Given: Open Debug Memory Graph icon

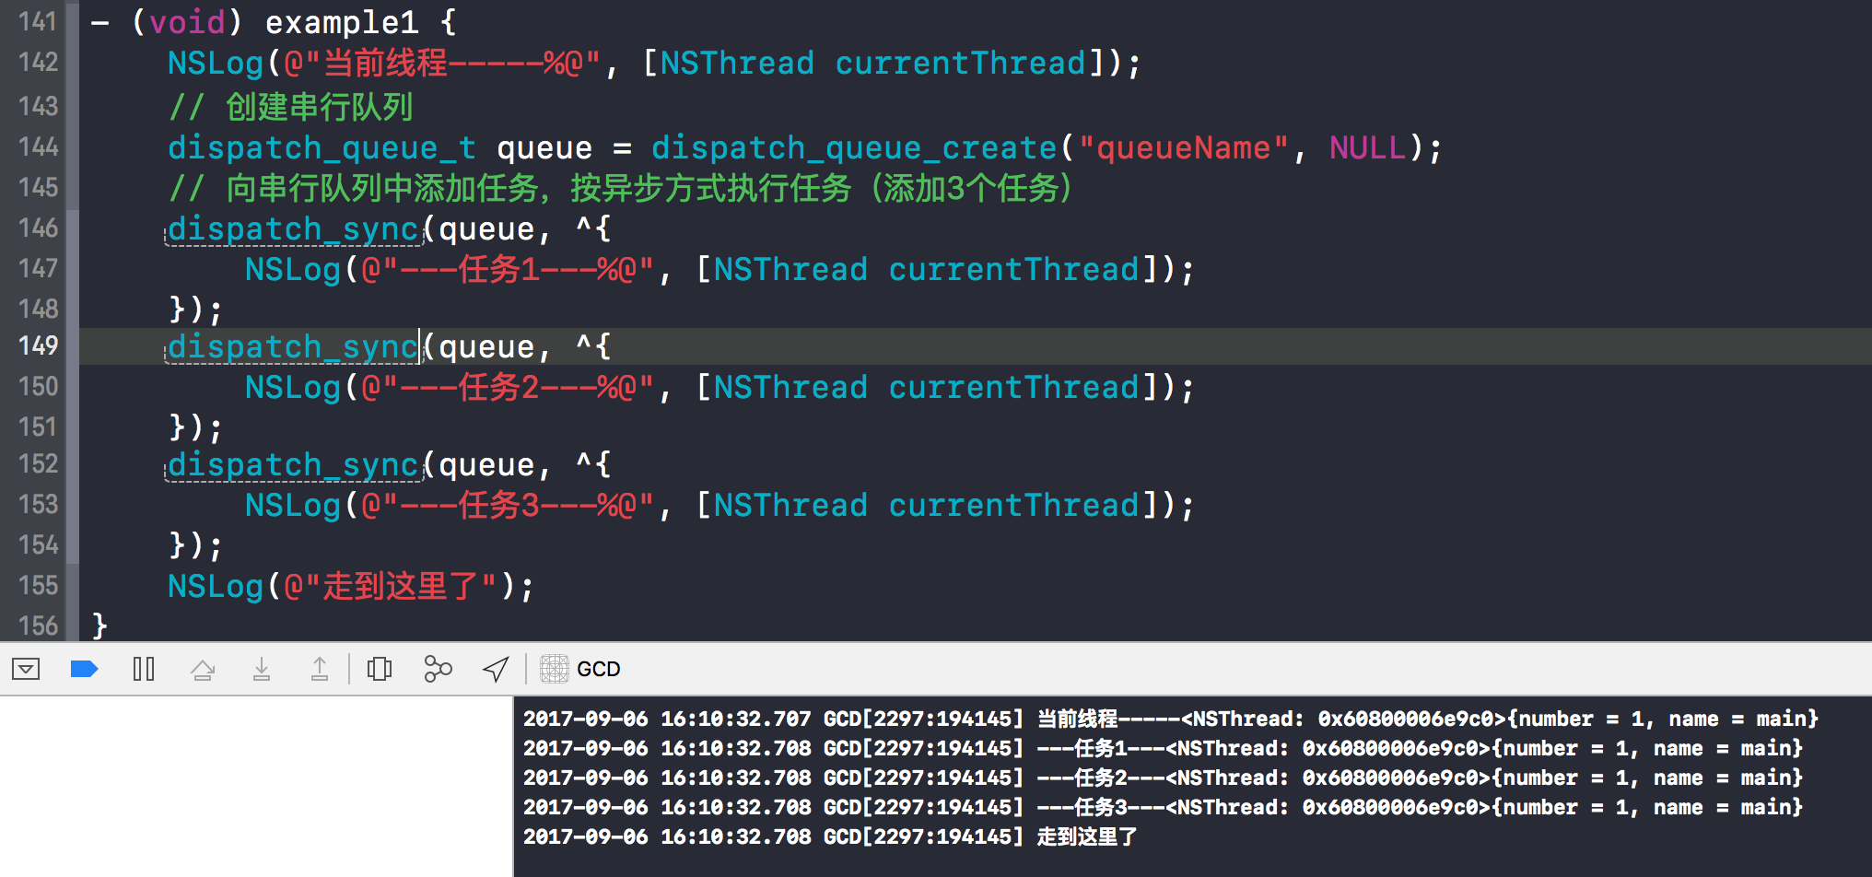Looking at the screenshot, I should pos(438,669).
